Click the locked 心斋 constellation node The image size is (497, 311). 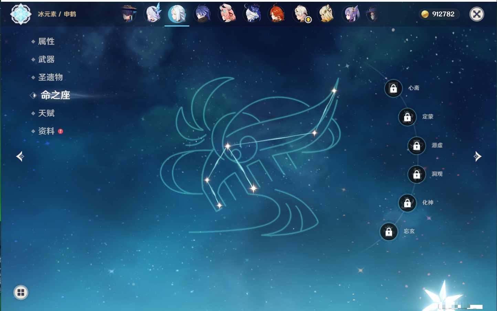[x=393, y=88]
